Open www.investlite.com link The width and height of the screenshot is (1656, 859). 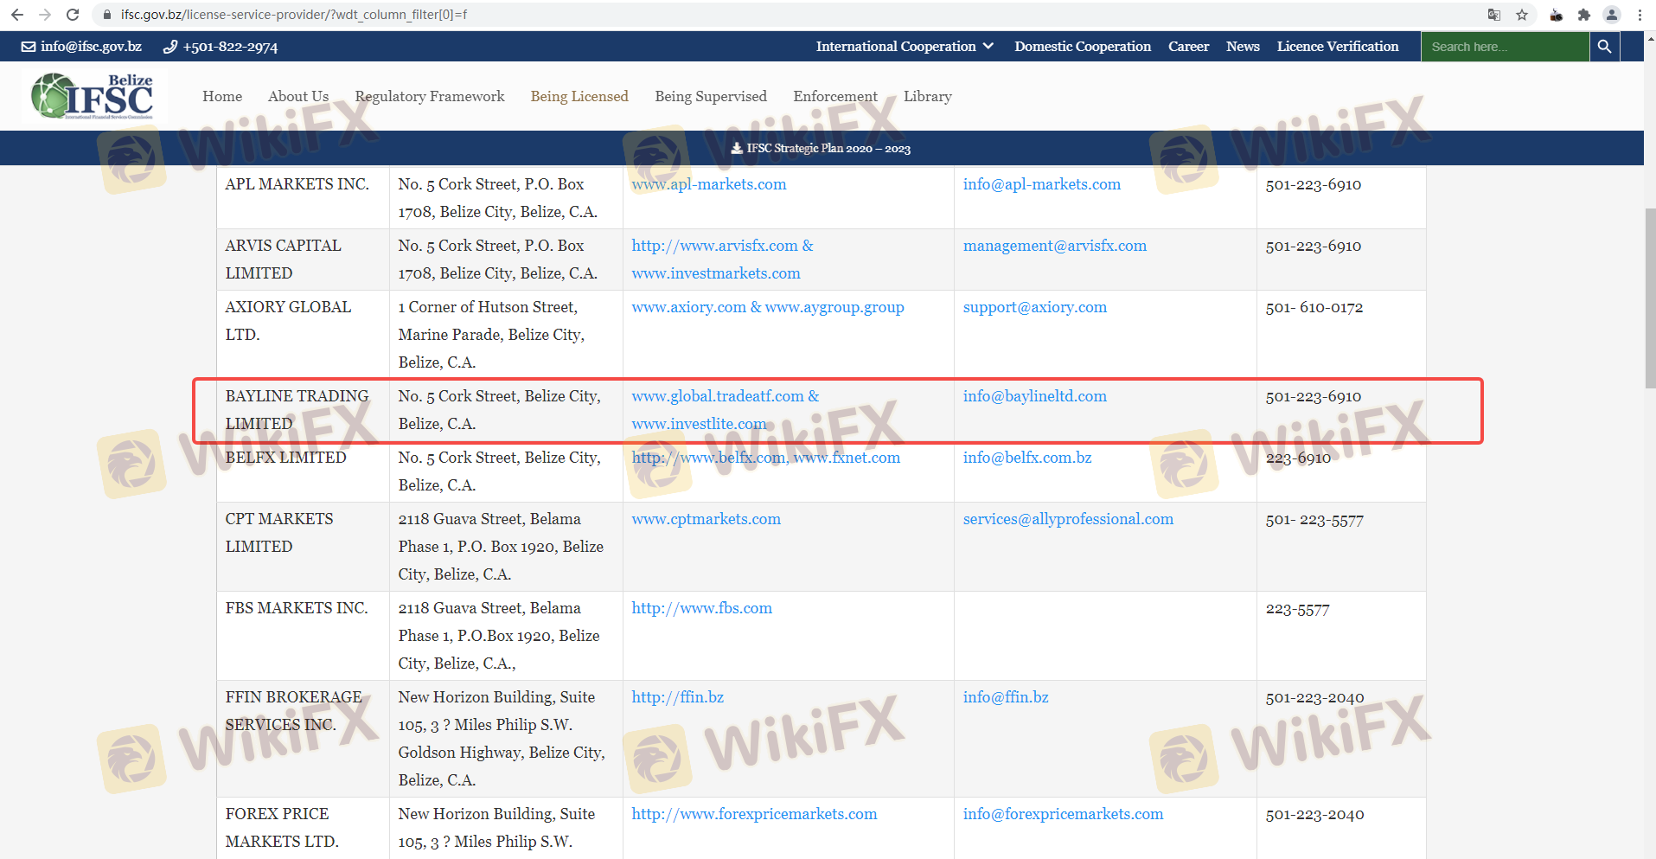(699, 424)
